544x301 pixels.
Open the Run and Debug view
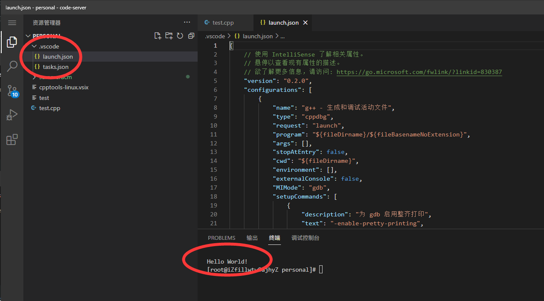(x=12, y=115)
